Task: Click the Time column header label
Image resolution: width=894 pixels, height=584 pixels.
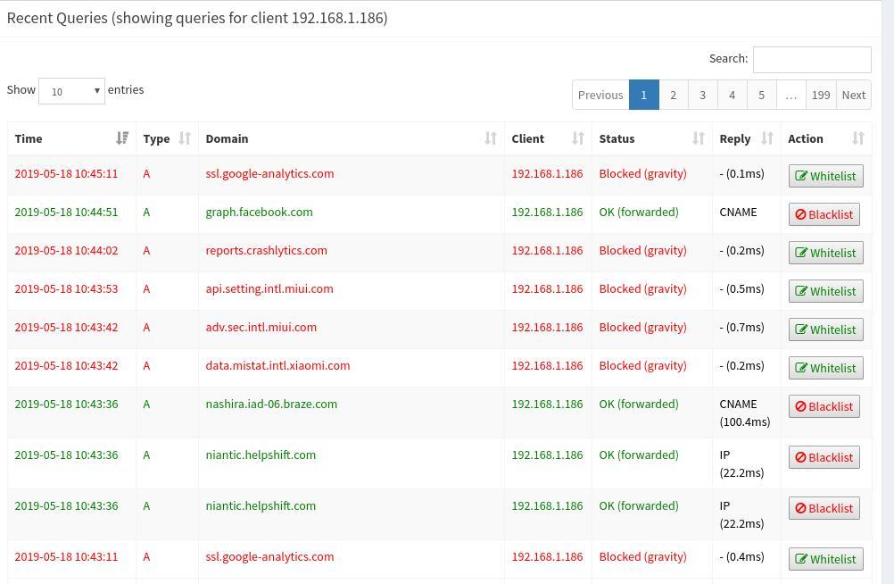Action: (x=29, y=138)
